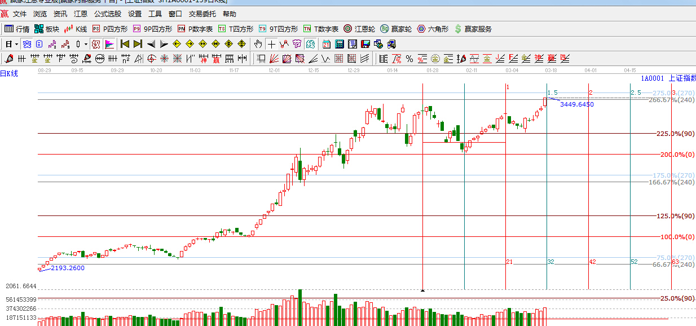Open the 公式选股 menu
This screenshot has width=696, height=326.
[107, 14]
